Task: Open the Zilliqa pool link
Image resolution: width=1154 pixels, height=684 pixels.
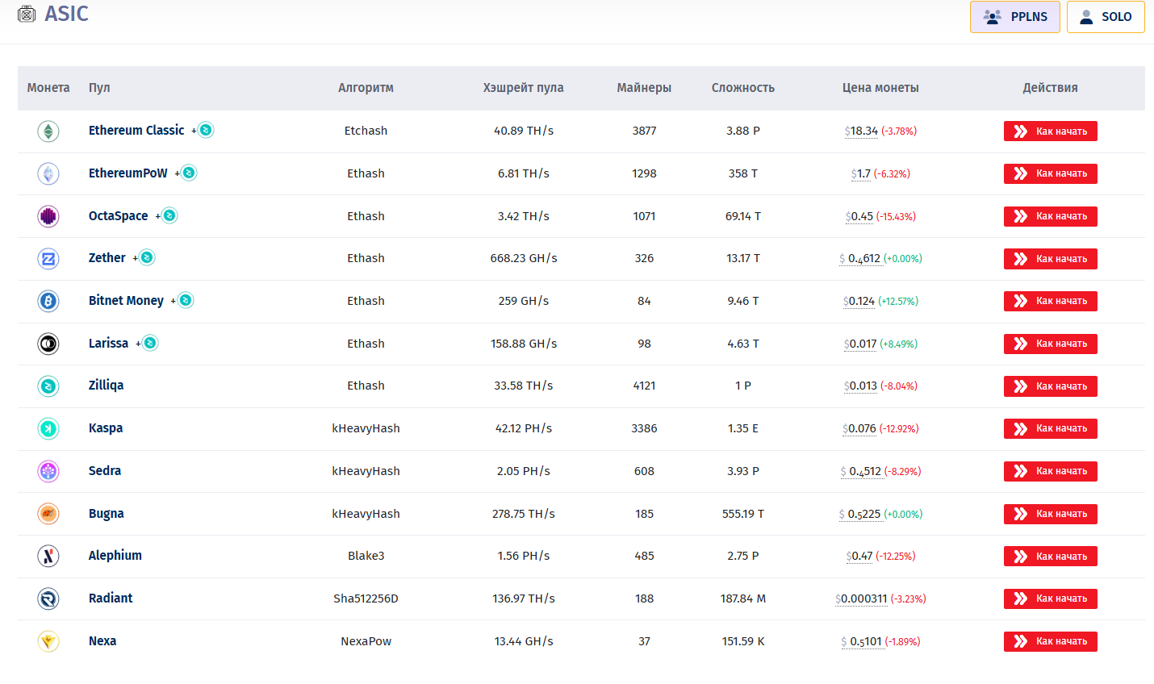Action: (106, 385)
